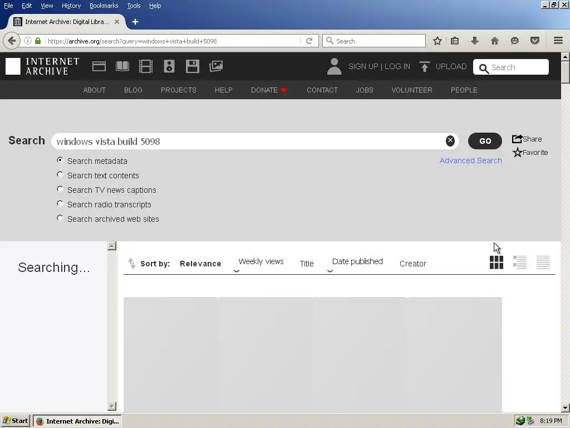Click the header Search box
This screenshot has width=570, height=428.
pyautogui.click(x=511, y=67)
